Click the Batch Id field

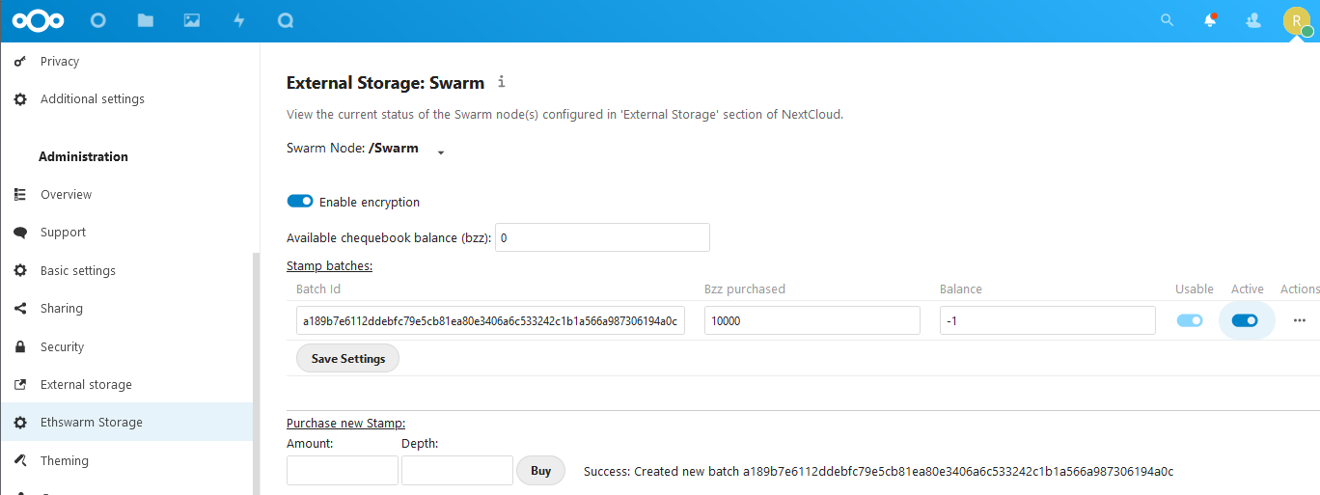490,320
